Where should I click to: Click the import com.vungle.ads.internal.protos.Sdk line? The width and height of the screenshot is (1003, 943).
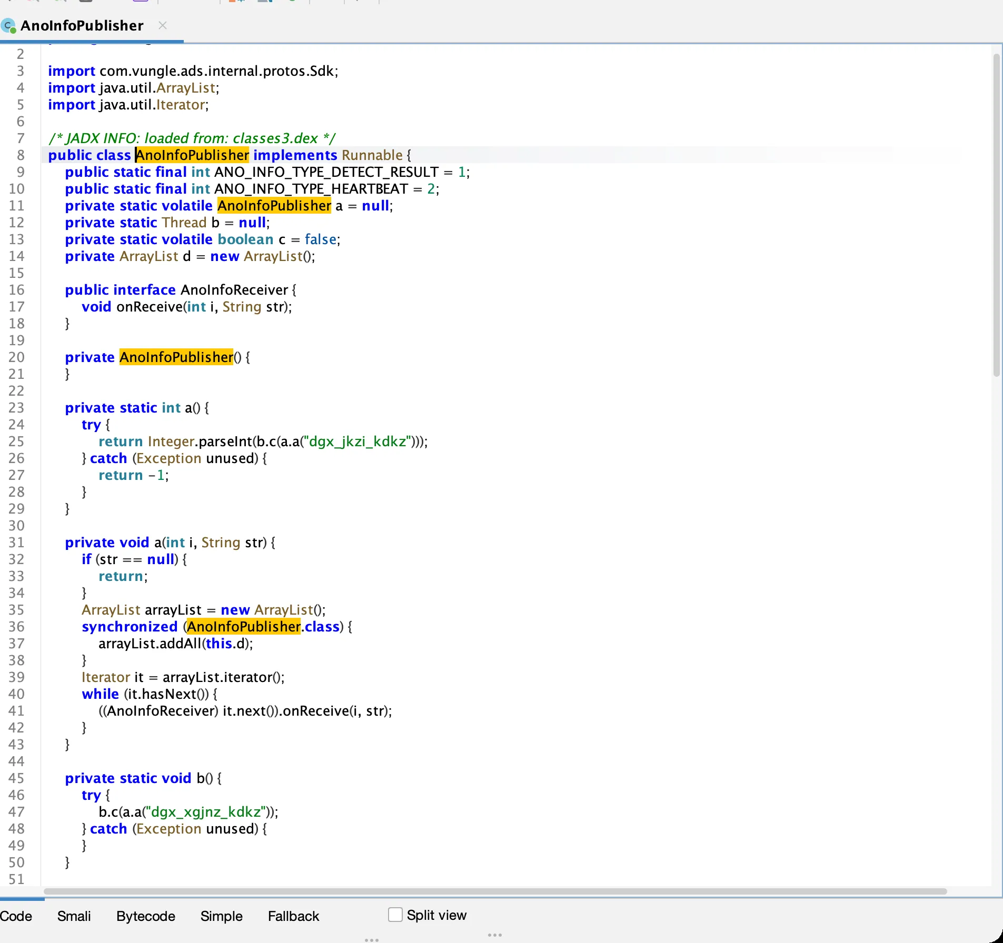193,71
